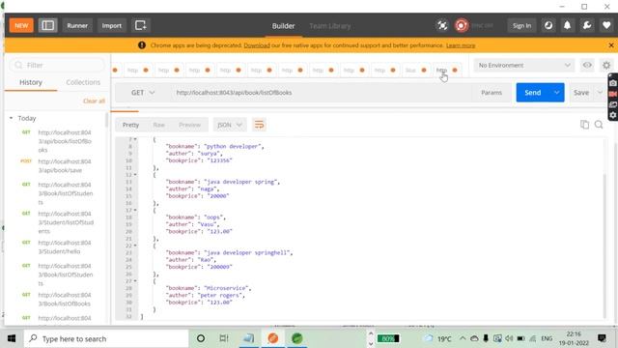The image size is (618, 348).
Task: Open the Windows Start menu
Action: click(x=12, y=338)
